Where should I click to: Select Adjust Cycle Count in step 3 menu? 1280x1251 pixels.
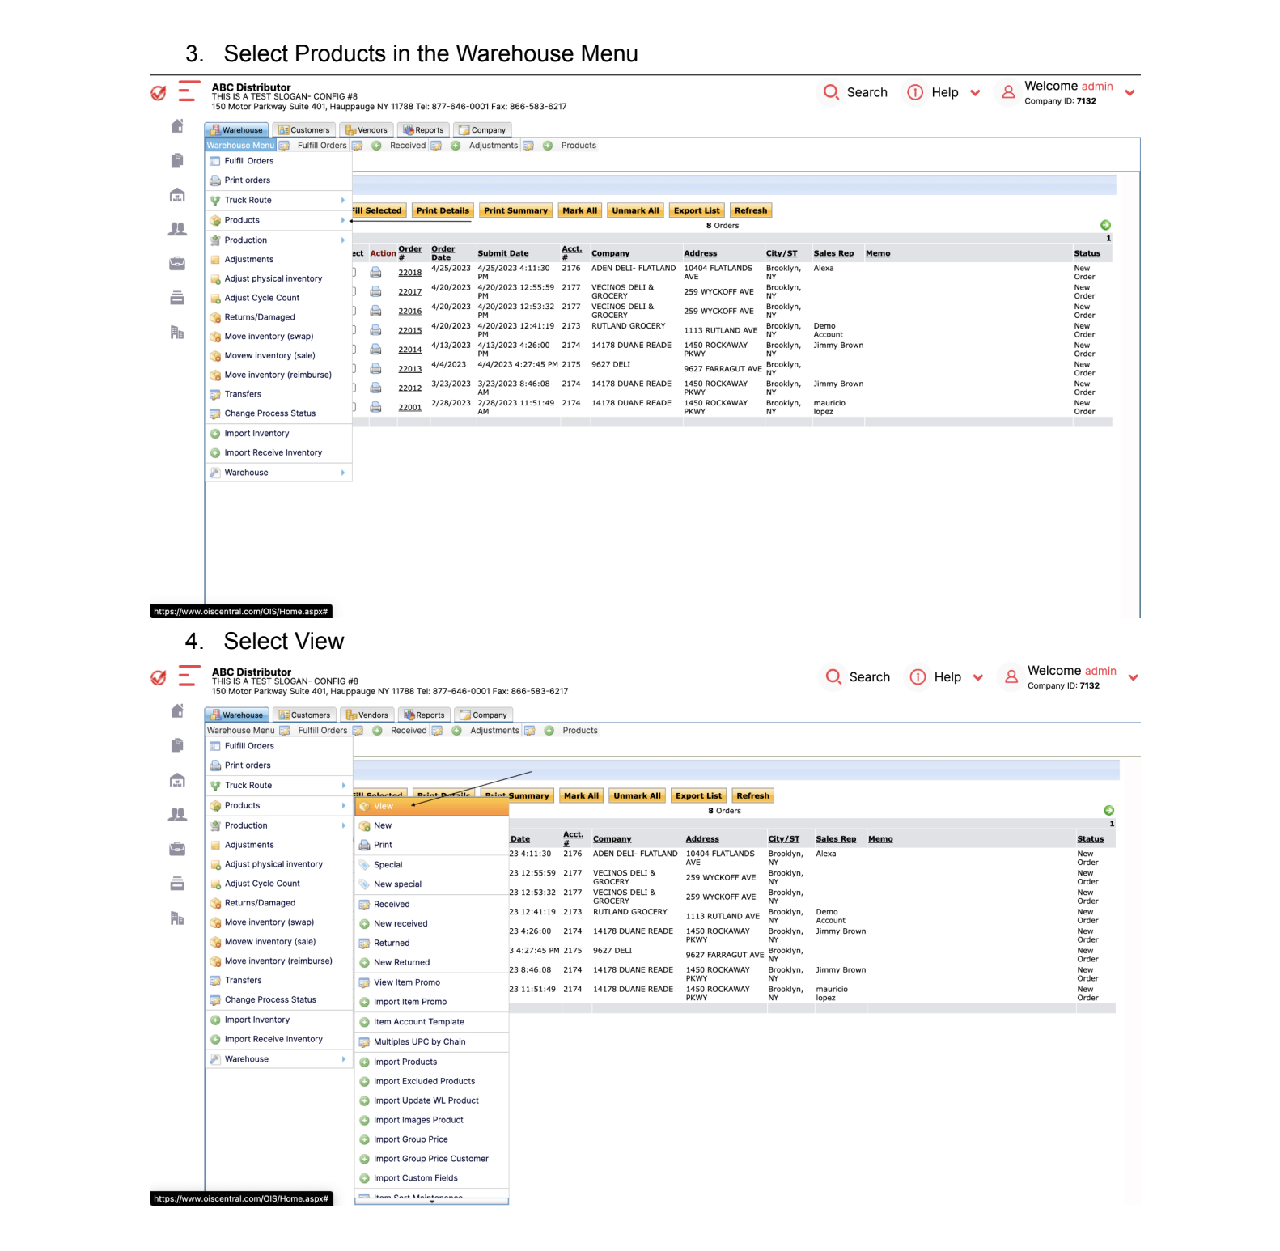278,298
